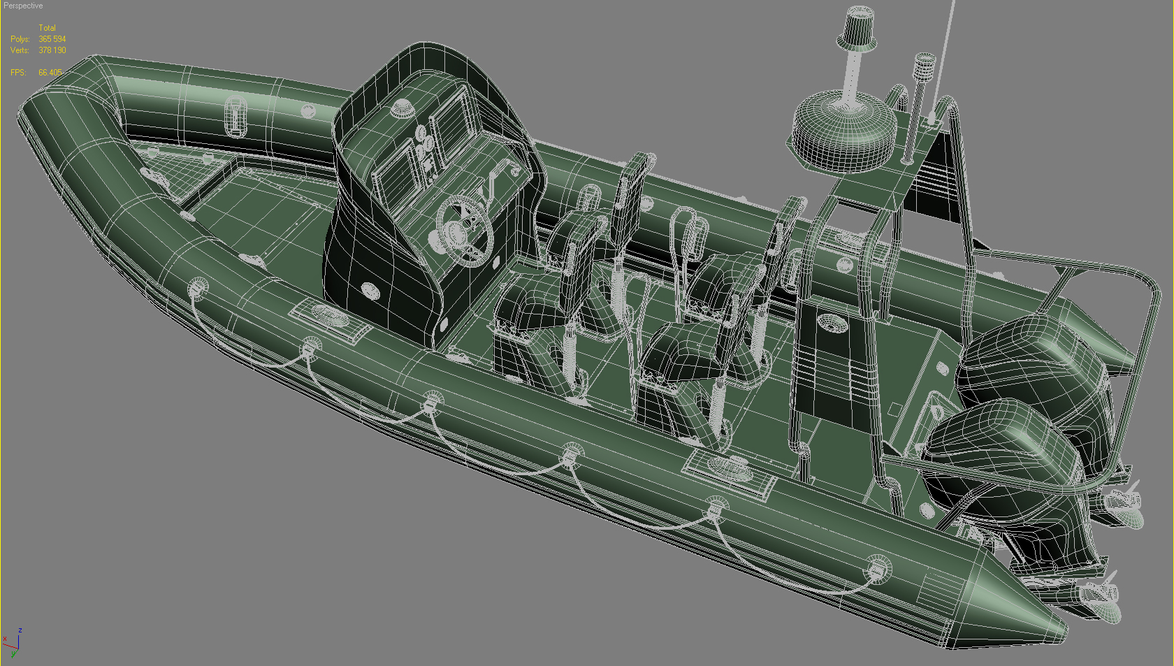
Task: Click the Y axis label on tripod
Action: [x=13, y=655]
